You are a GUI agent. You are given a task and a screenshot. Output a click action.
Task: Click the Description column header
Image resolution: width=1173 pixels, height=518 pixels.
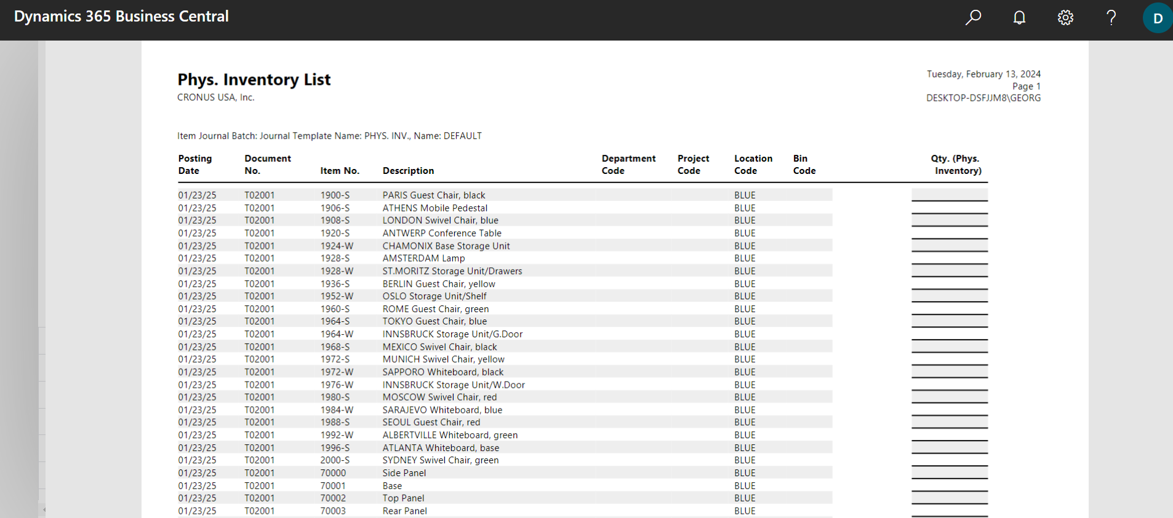click(408, 171)
